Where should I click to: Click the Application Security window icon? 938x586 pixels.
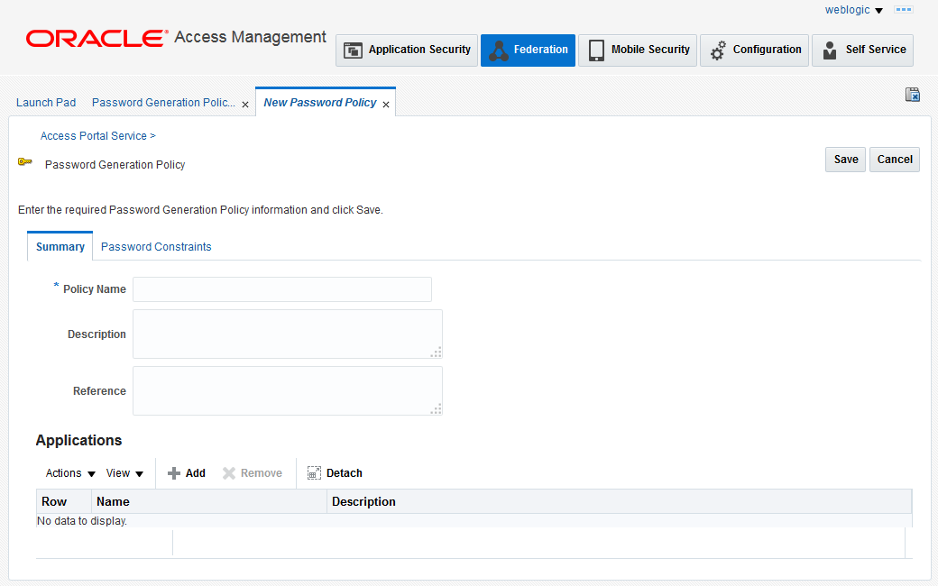(x=353, y=50)
